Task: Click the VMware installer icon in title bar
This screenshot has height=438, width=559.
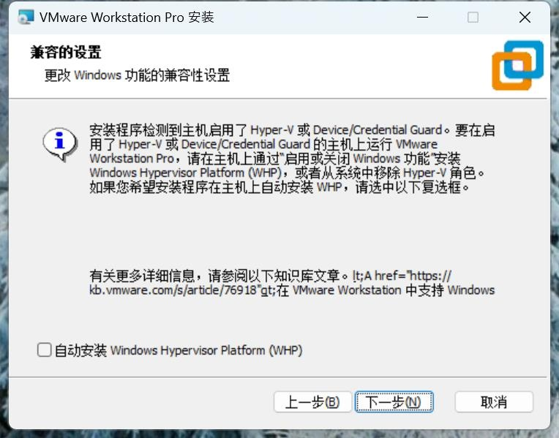Action: [x=26, y=17]
